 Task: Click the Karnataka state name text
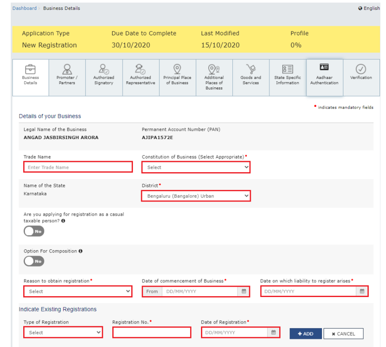[x=35, y=194]
